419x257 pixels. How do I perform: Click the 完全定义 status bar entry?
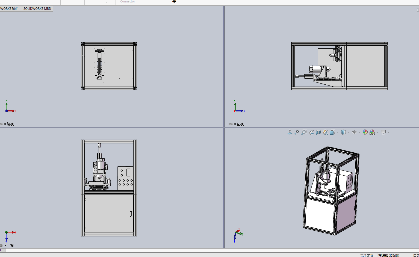[x=367, y=255]
